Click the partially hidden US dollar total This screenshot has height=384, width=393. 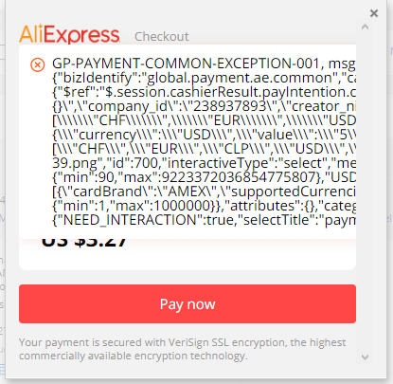(84, 243)
